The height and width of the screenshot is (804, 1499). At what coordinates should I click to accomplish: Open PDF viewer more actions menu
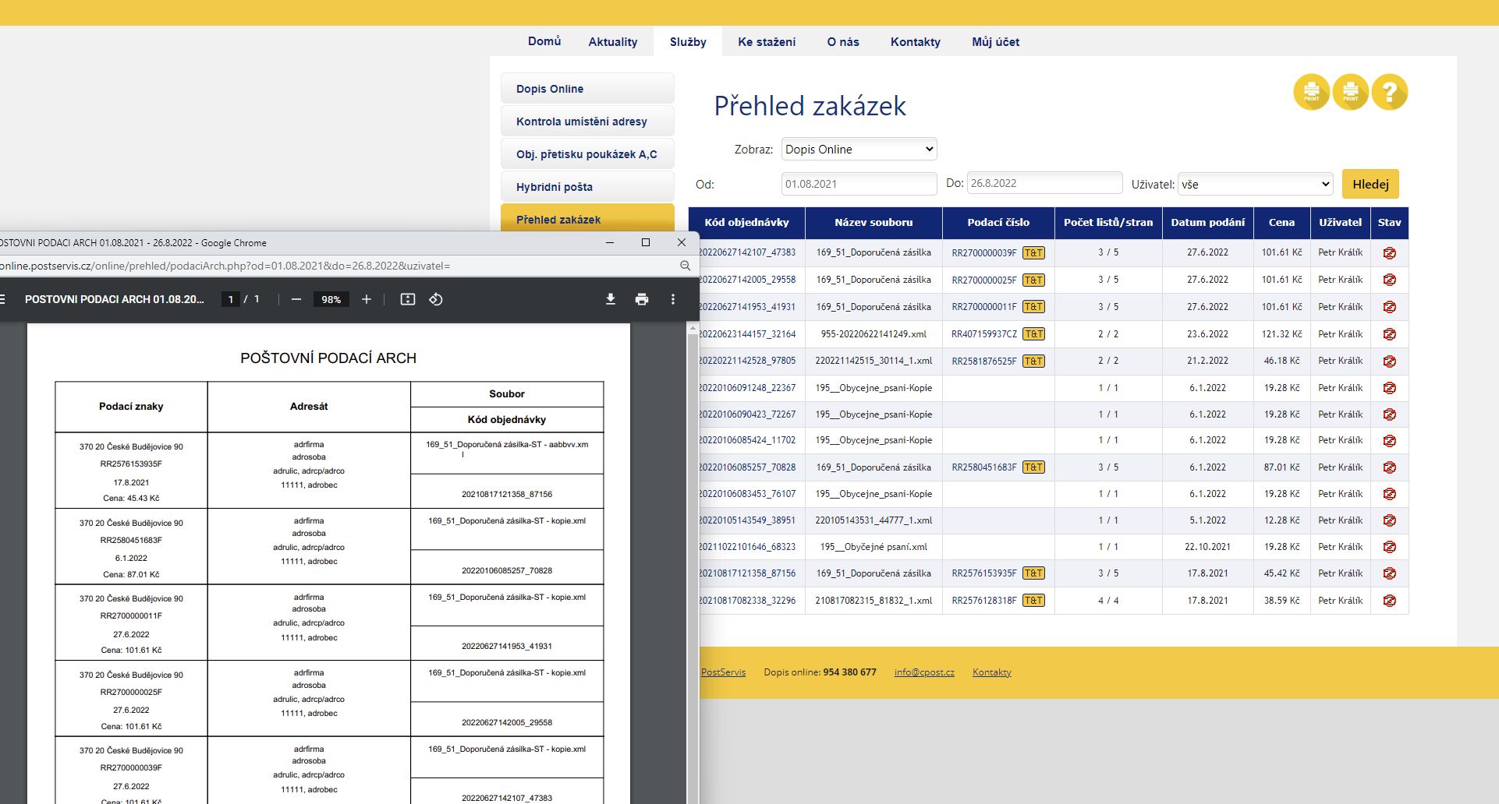673,299
